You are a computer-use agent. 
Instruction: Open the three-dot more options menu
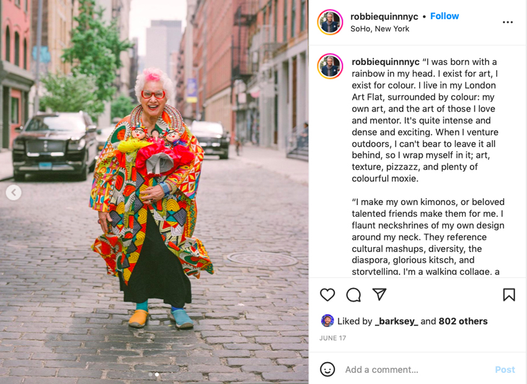coord(508,22)
